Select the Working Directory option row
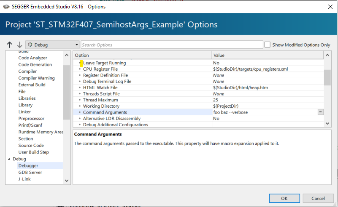Viewport: 338px width, 207px height. click(x=101, y=106)
